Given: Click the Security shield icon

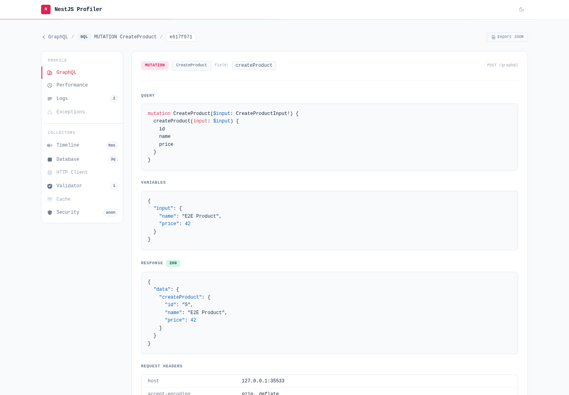Looking at the screenshot, I should tap(50, 213).
